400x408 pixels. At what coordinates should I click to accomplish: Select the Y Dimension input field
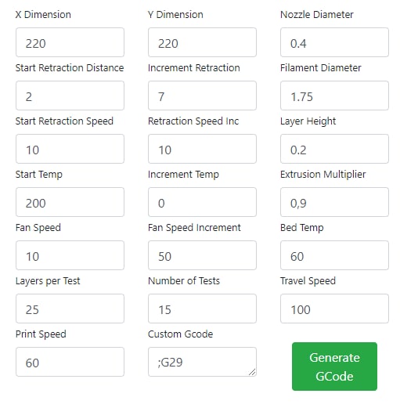(202, 42)
